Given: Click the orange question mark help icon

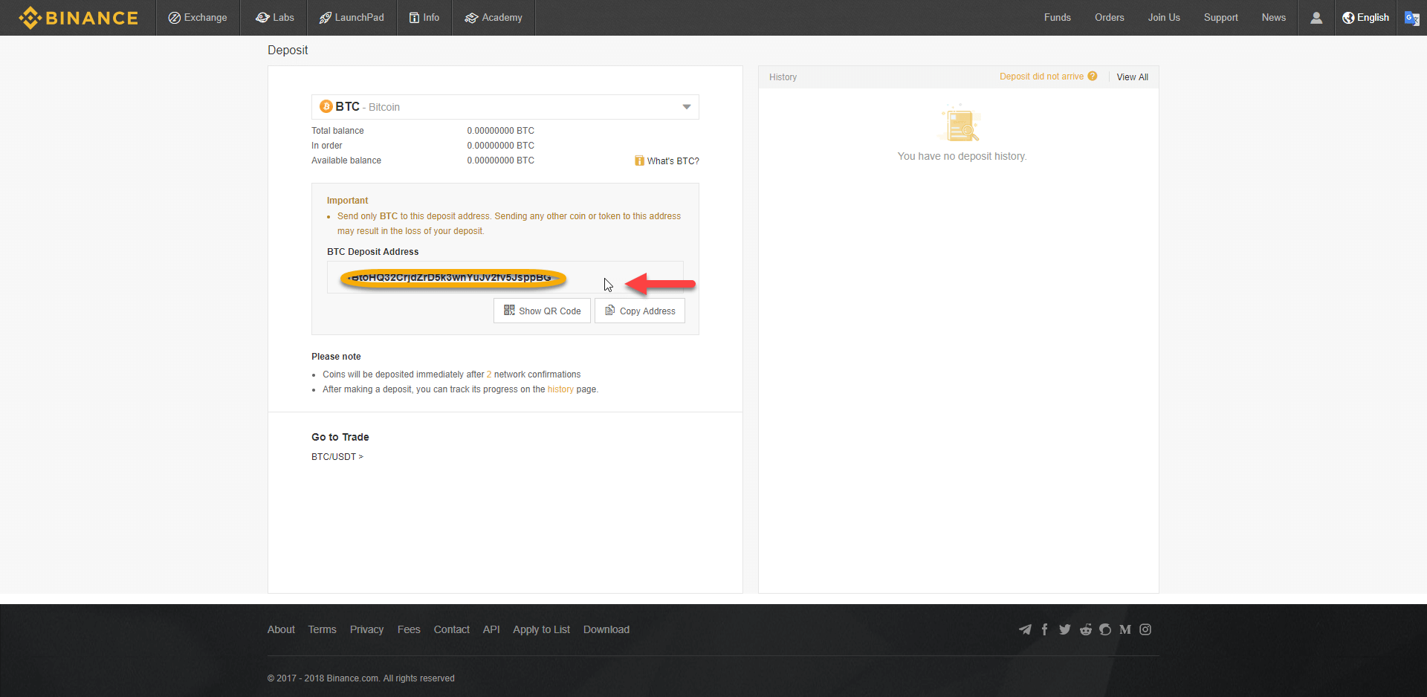Looking at the screenshot, I should tap(1093, 76).
